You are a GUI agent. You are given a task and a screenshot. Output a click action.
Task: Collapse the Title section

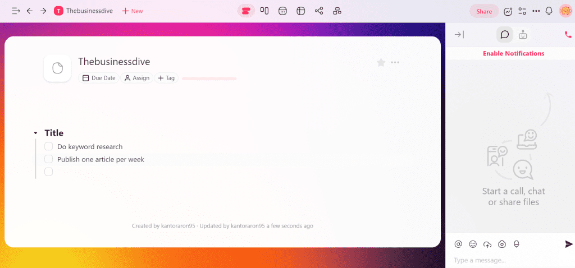click(x=35, y=133)
